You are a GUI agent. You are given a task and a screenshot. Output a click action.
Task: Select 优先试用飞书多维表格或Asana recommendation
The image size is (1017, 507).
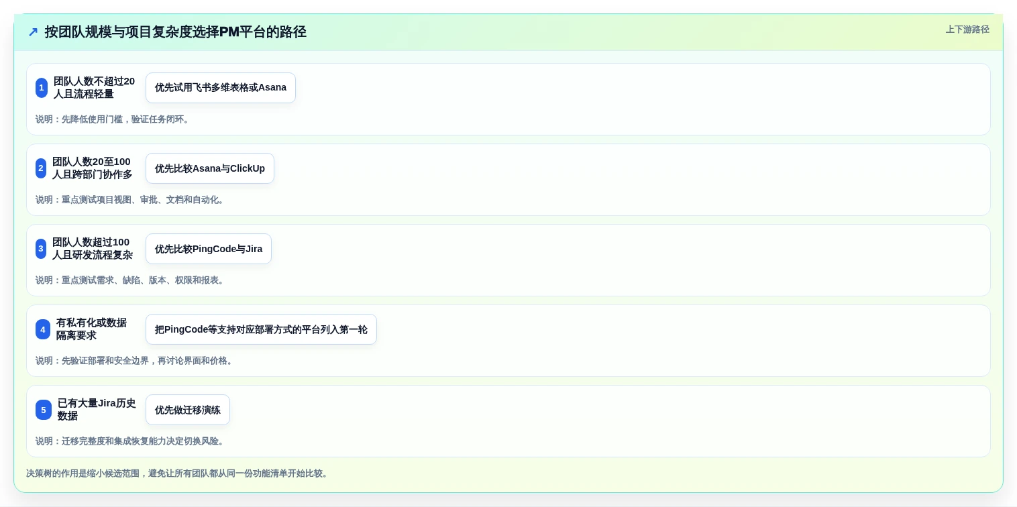[x=221, y=88]
